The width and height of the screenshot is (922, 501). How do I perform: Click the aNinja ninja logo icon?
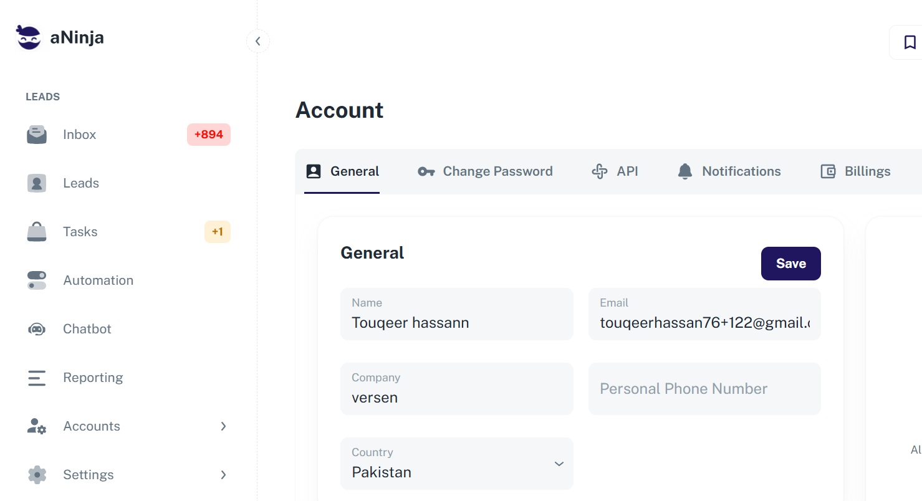[x=28, y=38]
